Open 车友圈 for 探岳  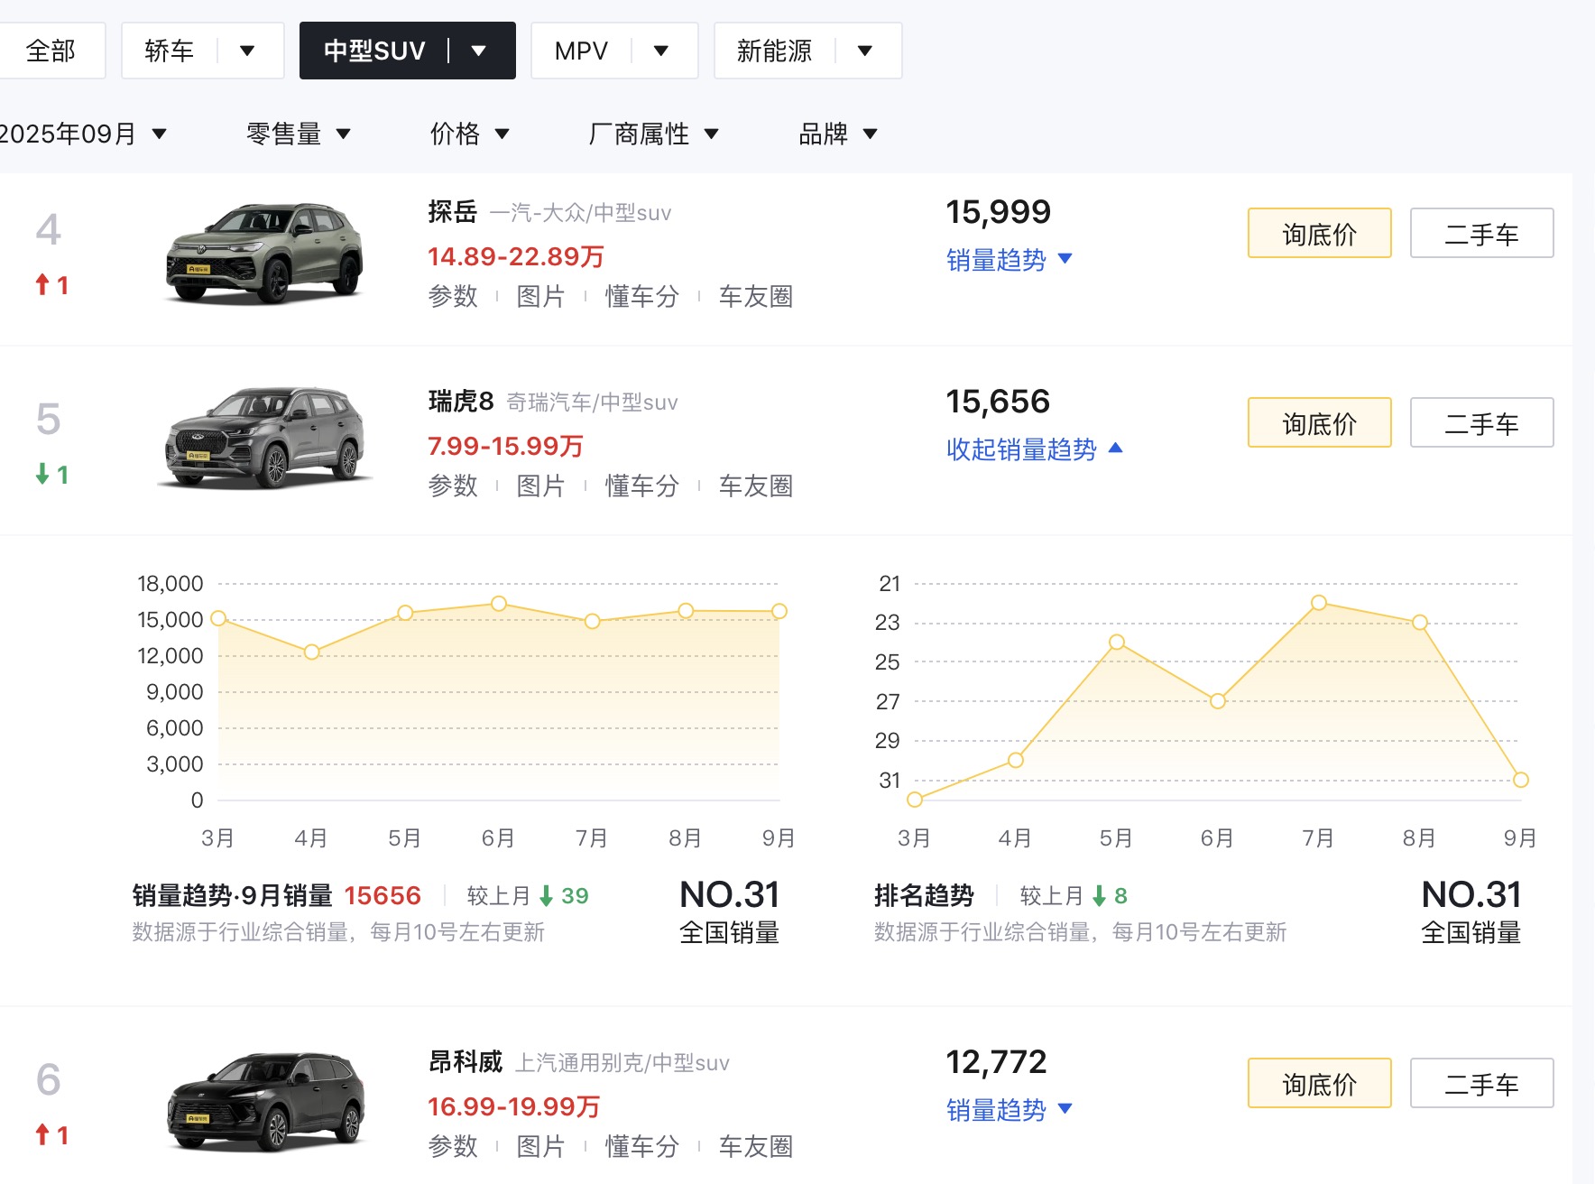pos(757,297)
